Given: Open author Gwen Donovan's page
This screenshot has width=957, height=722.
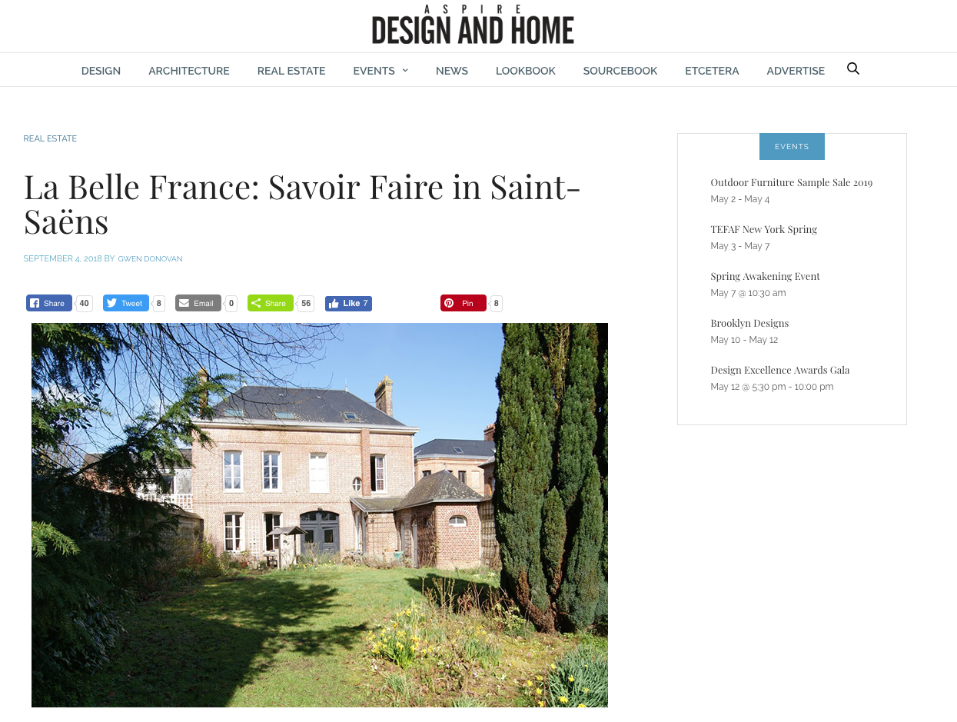Looking at the screenshot, I should [x=150, y=259].
